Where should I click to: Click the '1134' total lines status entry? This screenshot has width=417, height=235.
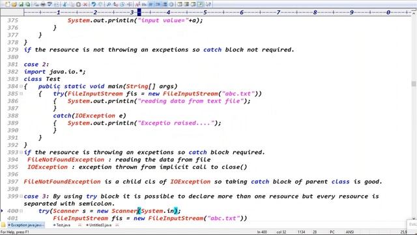[x=301, y=232]
